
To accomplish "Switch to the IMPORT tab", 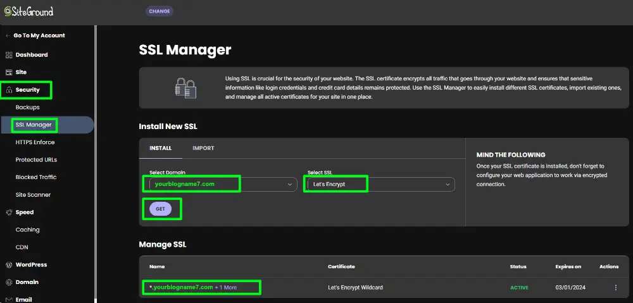I will click(x=203, y=148).
